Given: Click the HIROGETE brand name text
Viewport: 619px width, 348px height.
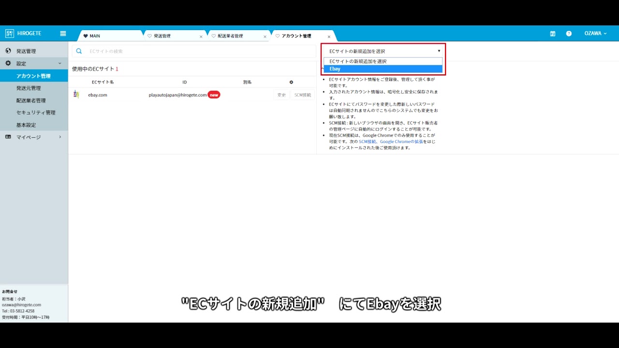Looking at the screenshot, I should 29,33.
